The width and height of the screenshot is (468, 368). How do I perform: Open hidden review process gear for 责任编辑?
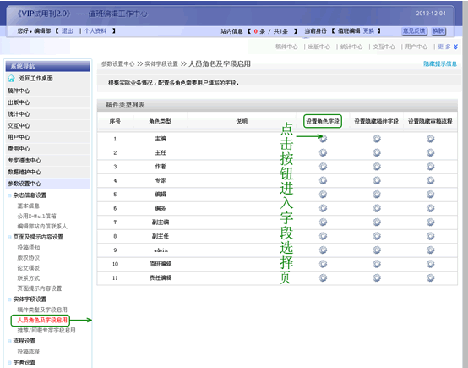(430, 277)
